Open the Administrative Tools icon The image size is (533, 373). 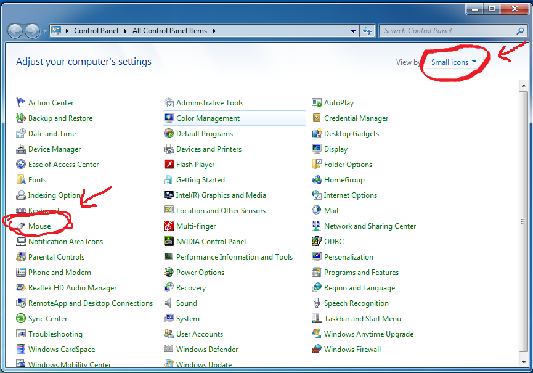(x=169, y=102)
